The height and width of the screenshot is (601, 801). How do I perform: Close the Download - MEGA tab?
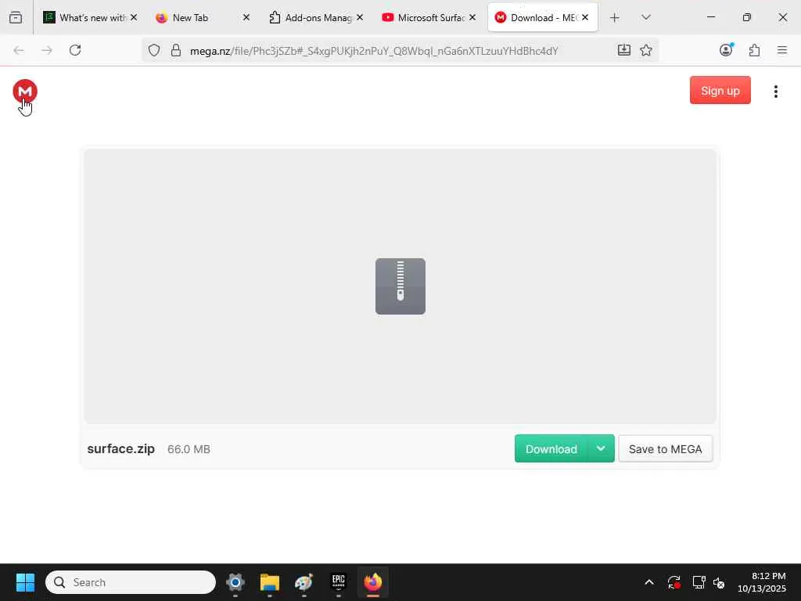(x=585, y=17)
